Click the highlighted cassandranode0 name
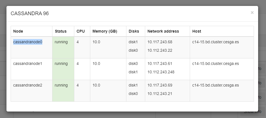Viewport: 266px width, 118px height. (x=27, y=42)
